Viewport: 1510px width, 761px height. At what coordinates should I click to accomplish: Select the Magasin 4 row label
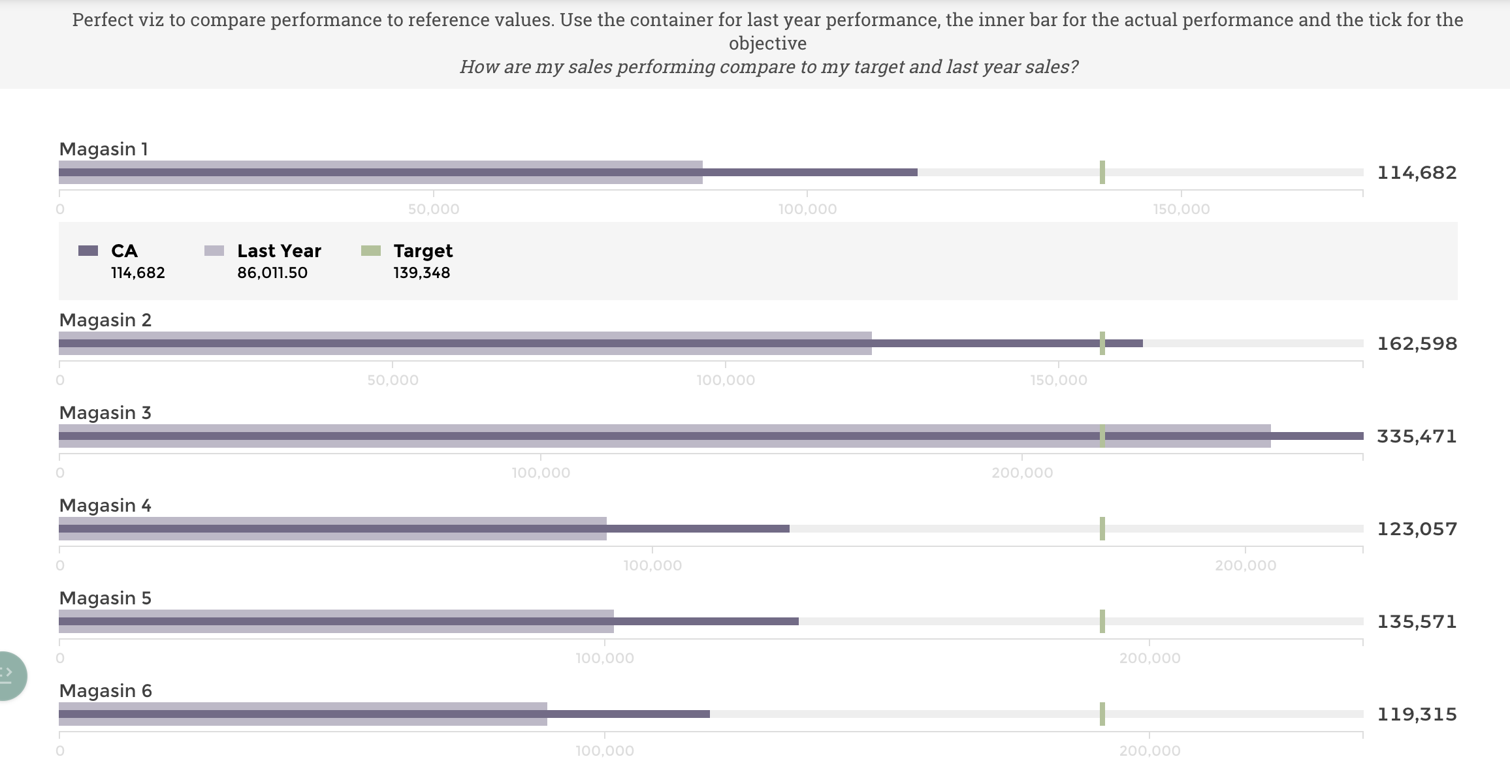[x=105, y=506]
